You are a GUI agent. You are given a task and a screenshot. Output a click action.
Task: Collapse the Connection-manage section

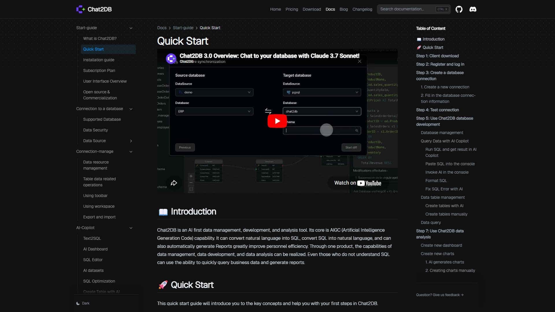point(131,152)
